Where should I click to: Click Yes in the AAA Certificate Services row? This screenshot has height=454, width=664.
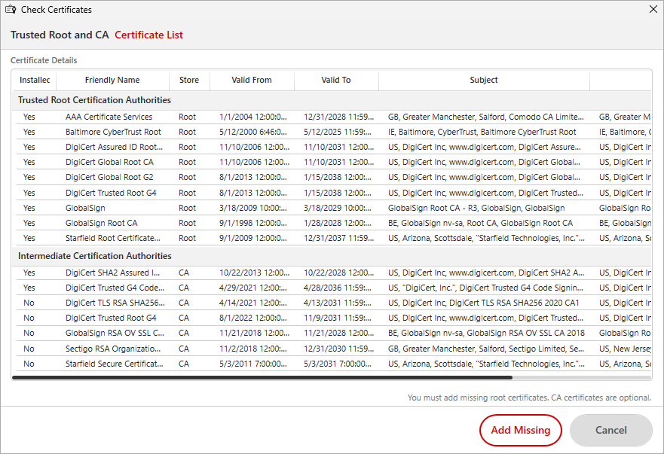29,117
